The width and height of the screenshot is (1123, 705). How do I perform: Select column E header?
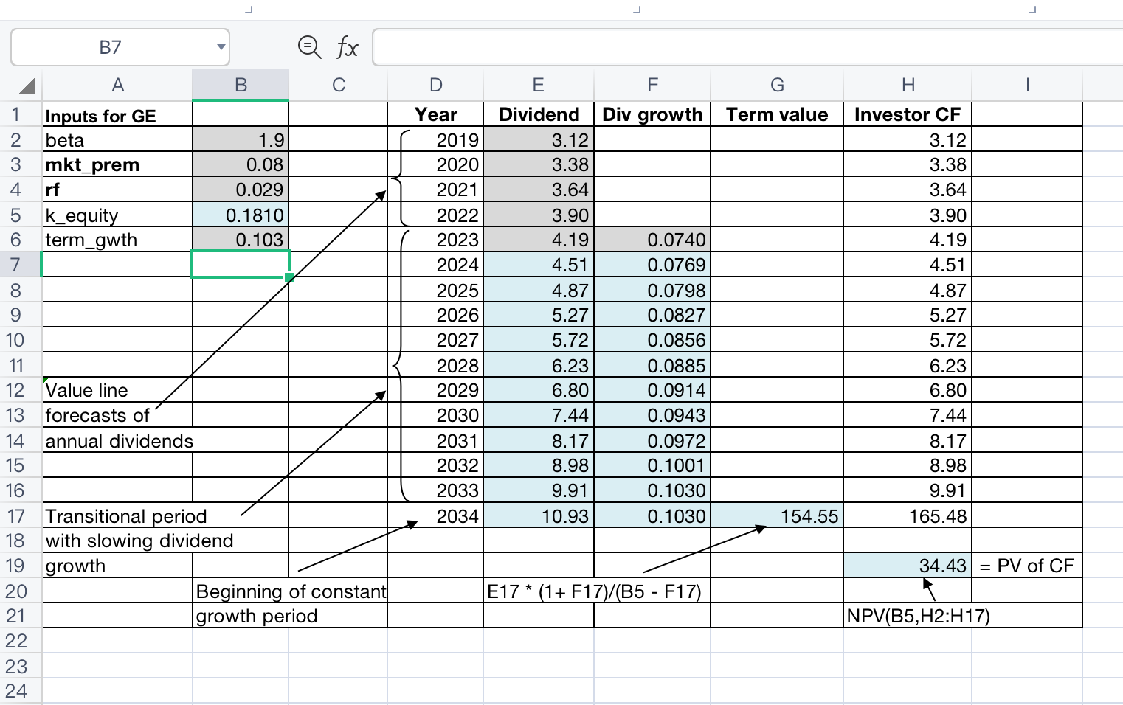point(539,86)
